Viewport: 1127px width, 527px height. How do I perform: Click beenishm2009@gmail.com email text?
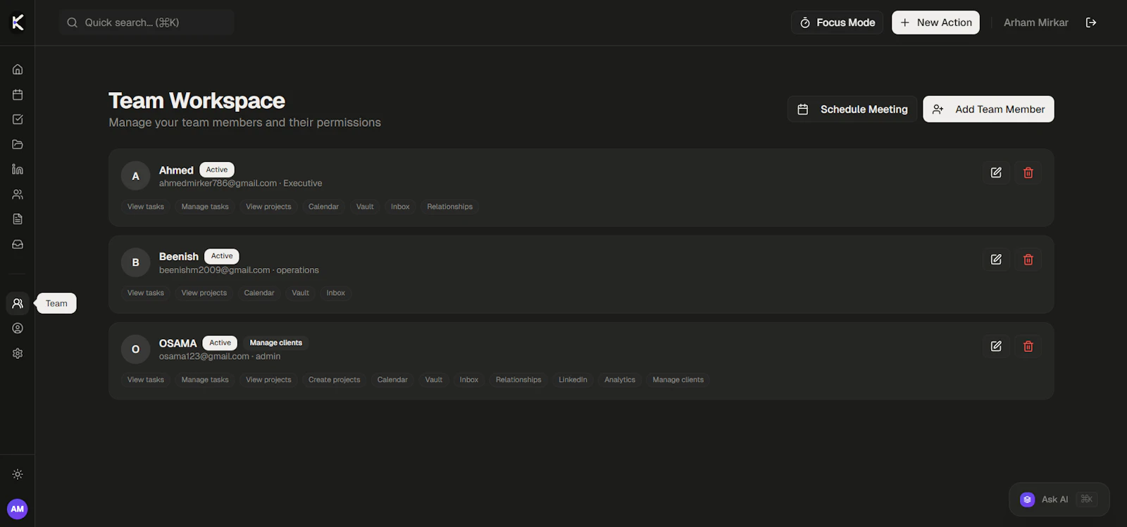coord(214,270)
